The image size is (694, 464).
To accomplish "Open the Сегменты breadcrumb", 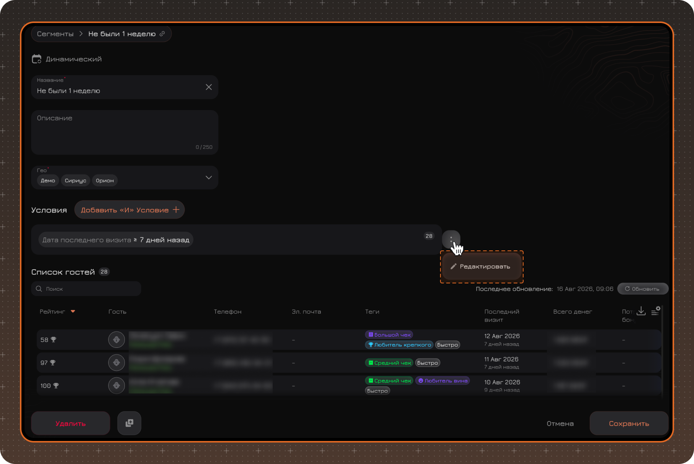I will pos(55,34).
